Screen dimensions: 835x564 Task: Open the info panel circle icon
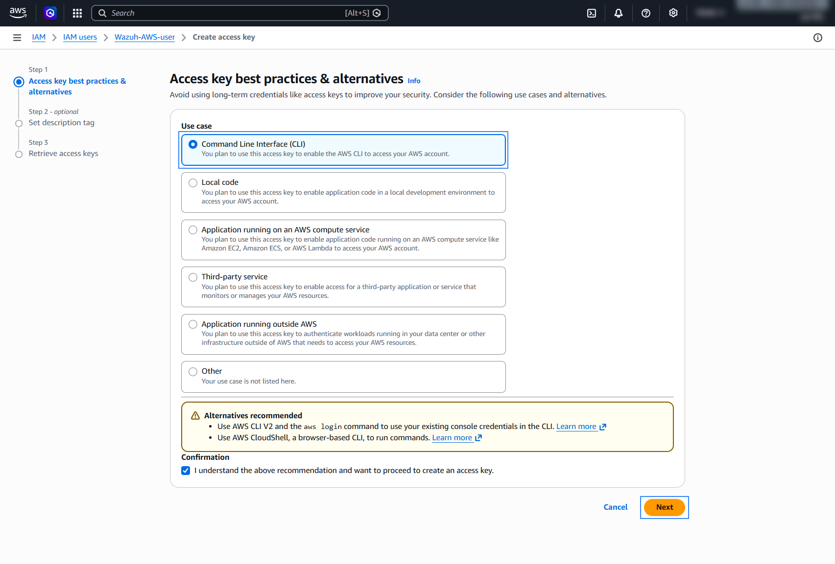(x=818, y=38)
